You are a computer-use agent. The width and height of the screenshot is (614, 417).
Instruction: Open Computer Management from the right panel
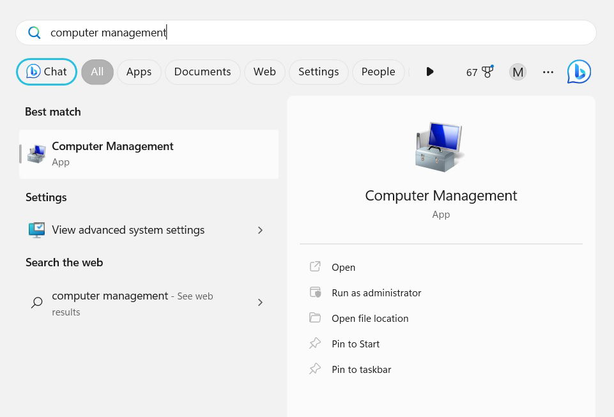343,267
